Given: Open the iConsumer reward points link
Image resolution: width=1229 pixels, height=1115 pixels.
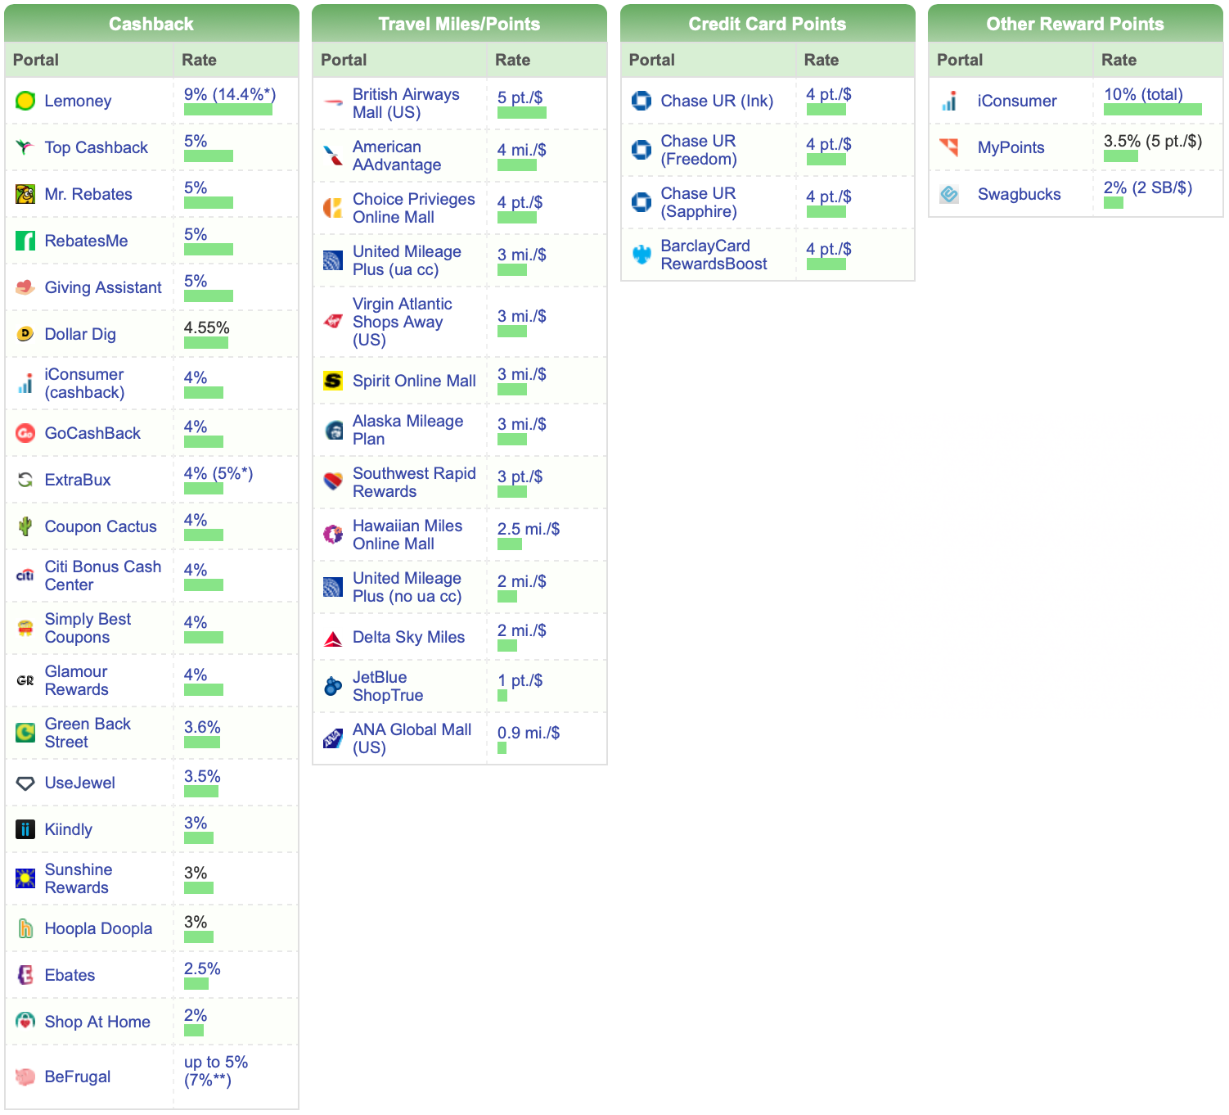Looking at the screenshot, I should (1017, 101).
